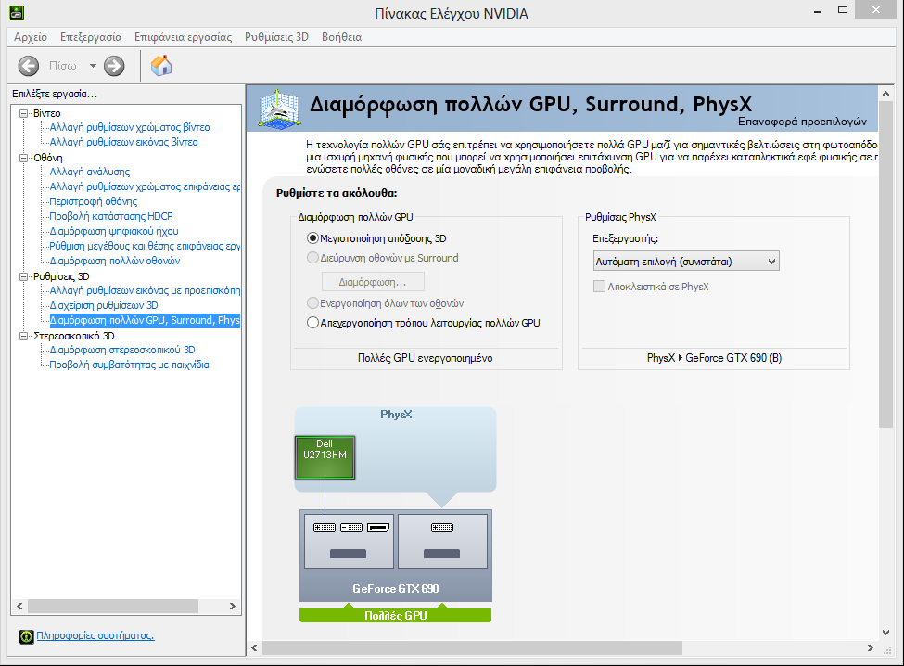This screenshot has height=666, width=904.
Task: Click the HDMI port on left GPU
Action: click(378, 527)
